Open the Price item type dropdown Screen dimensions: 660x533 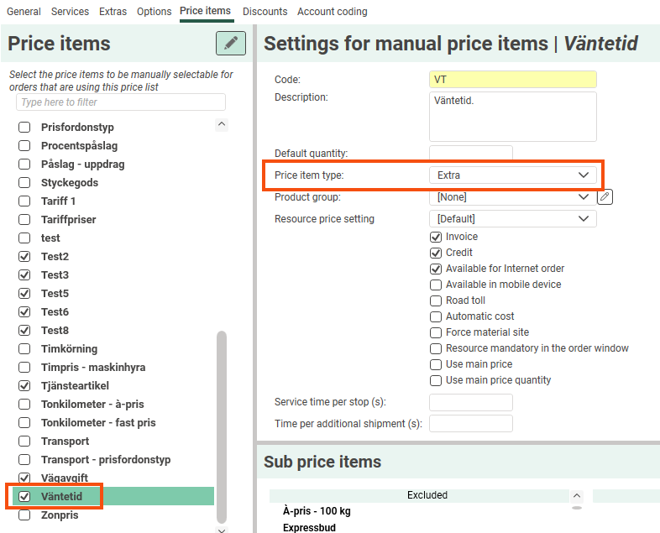(x=512, y=175)
